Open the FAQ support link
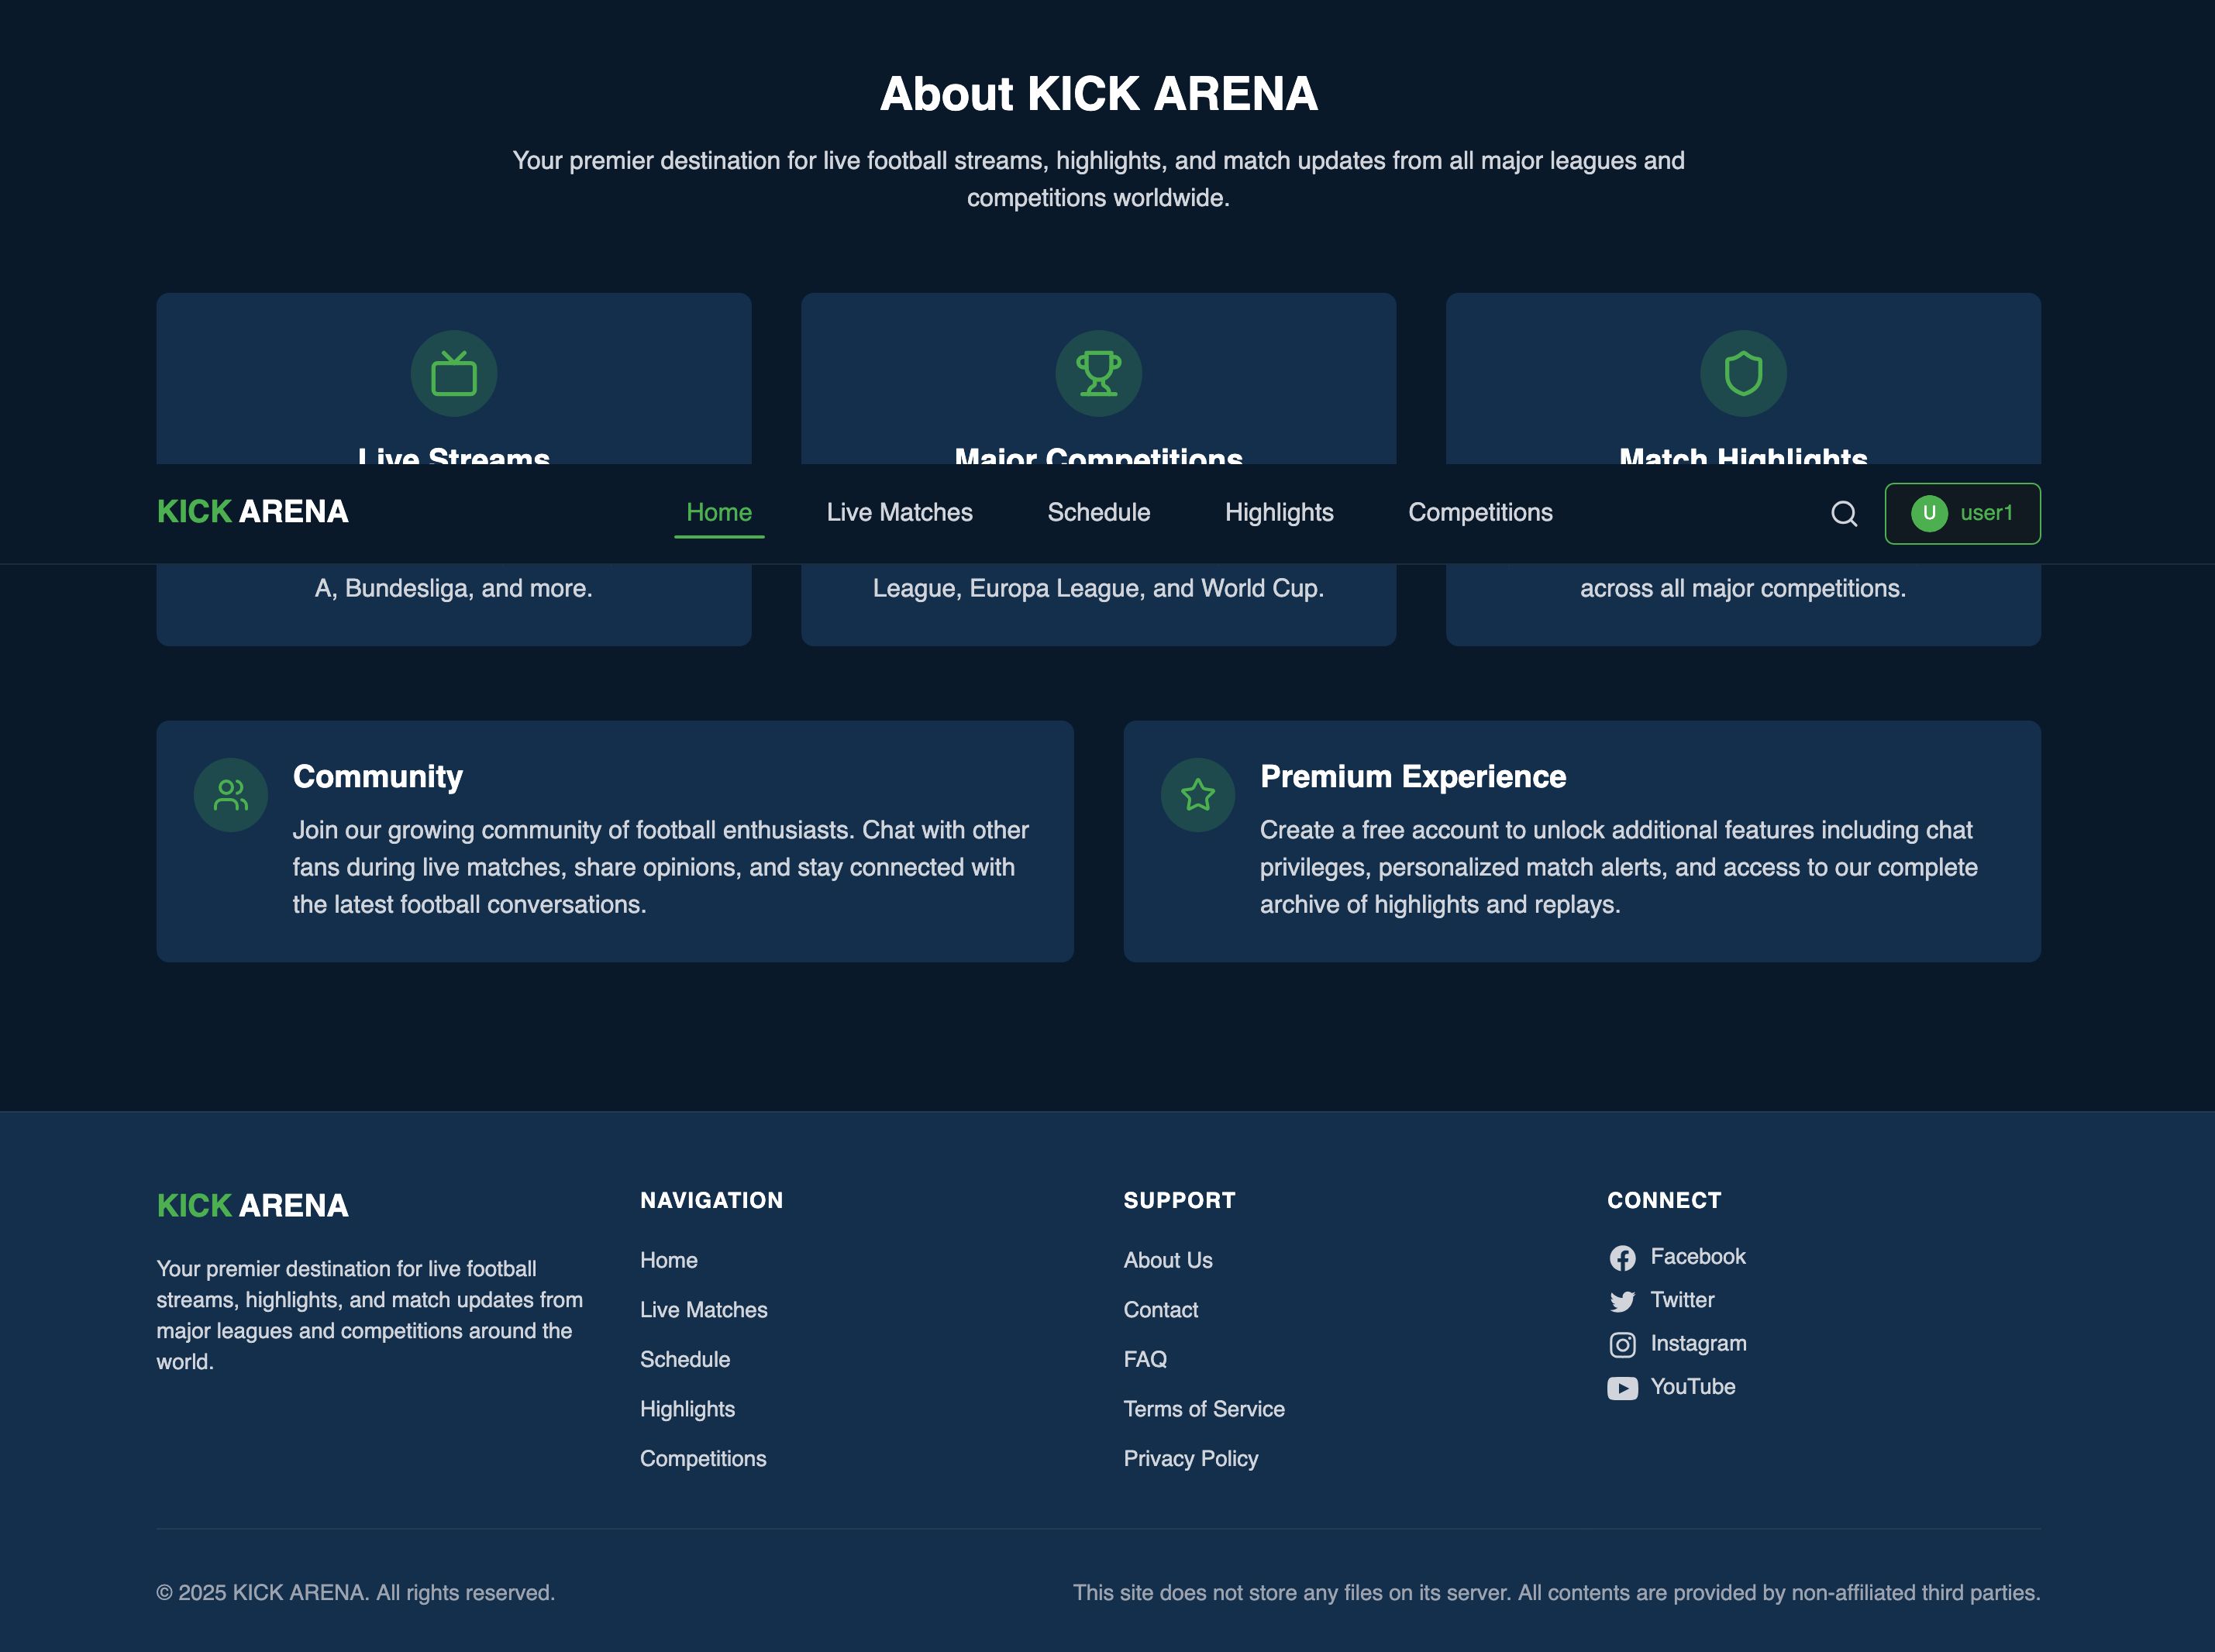 tap(1145, 1359)
